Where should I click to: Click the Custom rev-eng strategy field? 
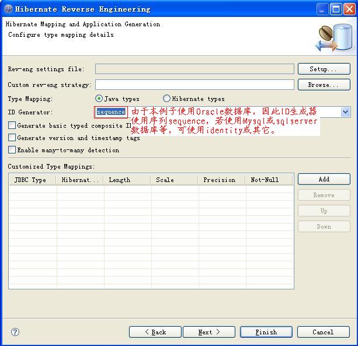(194, 85)
